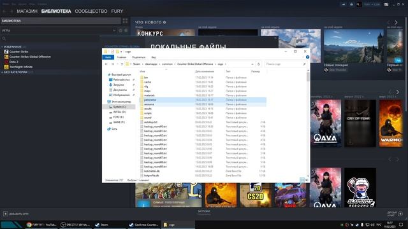Viewport: 408px width, 229px height.
Task: Click Counter-Strike Global Offensive breadcrumb
Action: (195, 64)
